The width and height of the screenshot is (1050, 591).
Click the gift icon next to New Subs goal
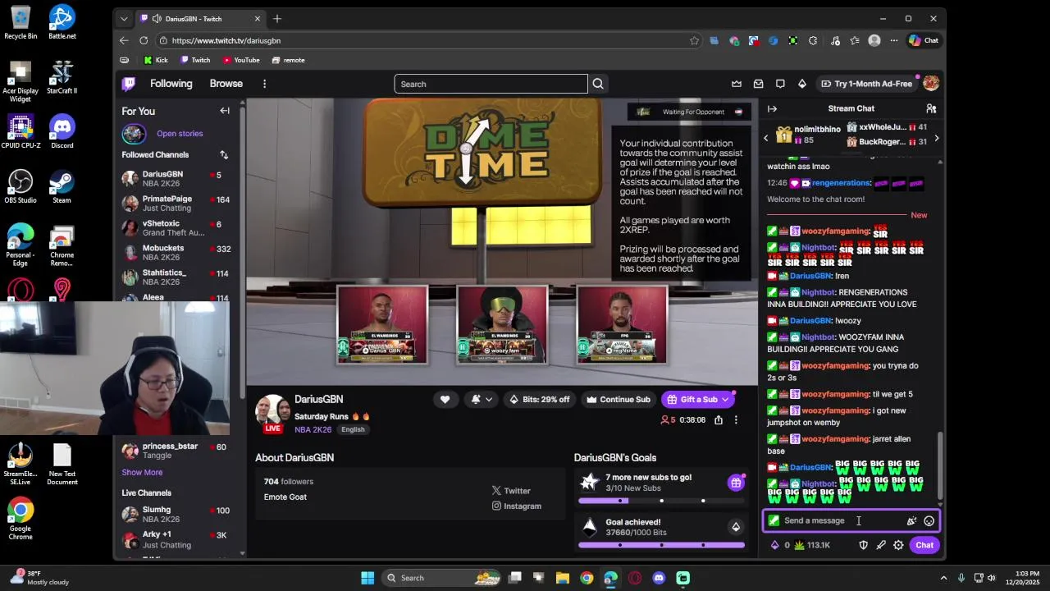pos(736,483)
